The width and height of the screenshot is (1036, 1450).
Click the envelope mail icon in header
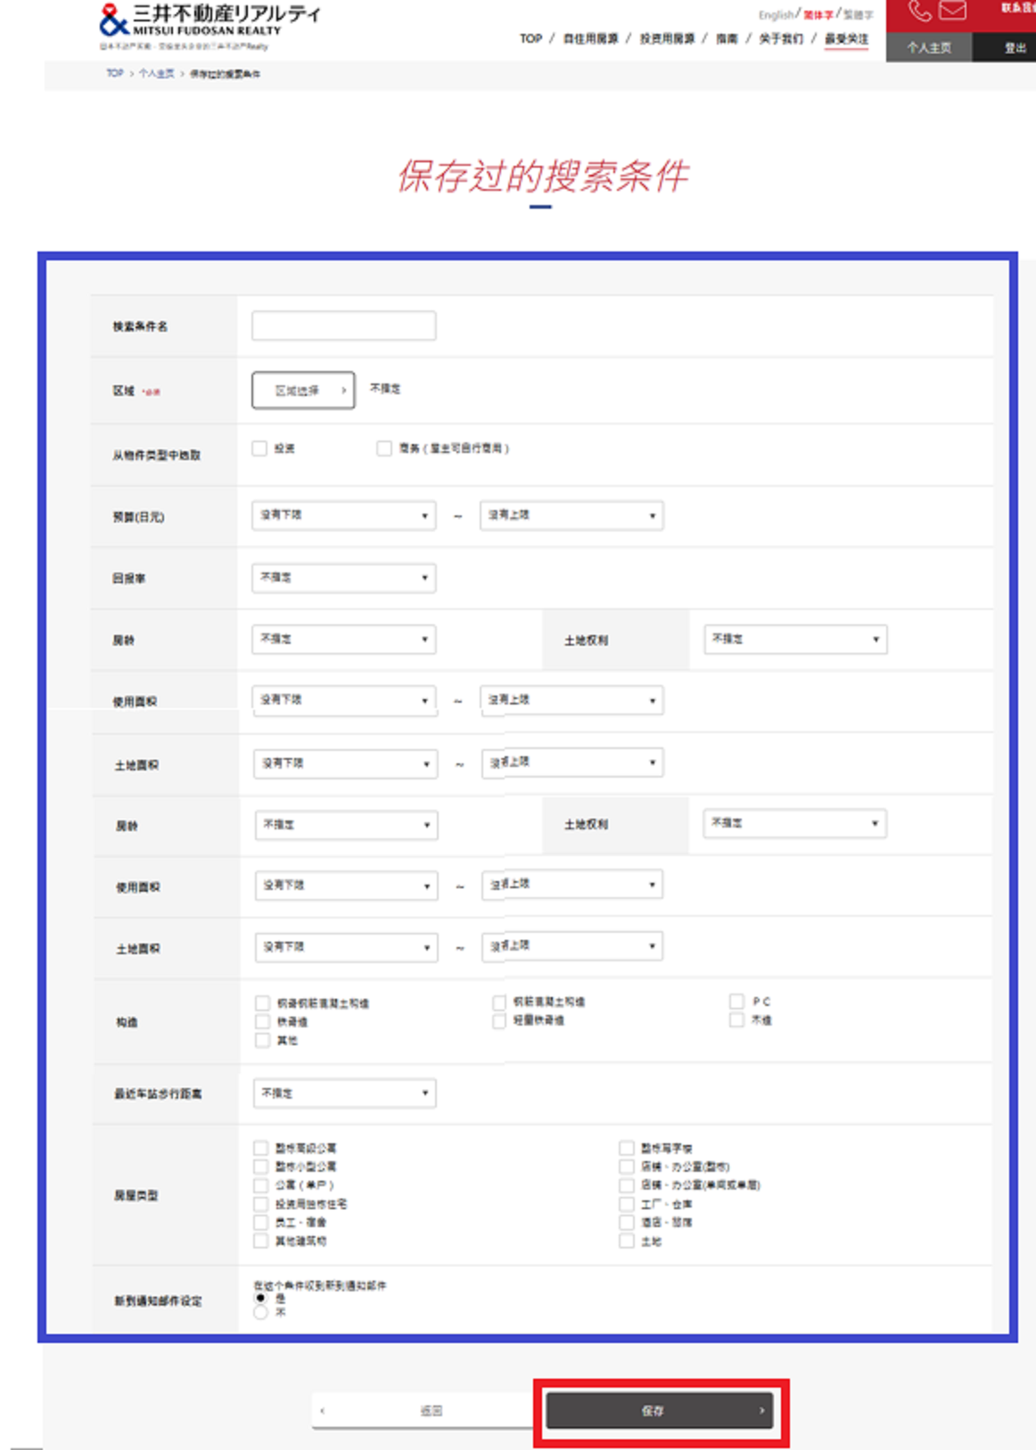pyautogui.click(x=952, y=12)
